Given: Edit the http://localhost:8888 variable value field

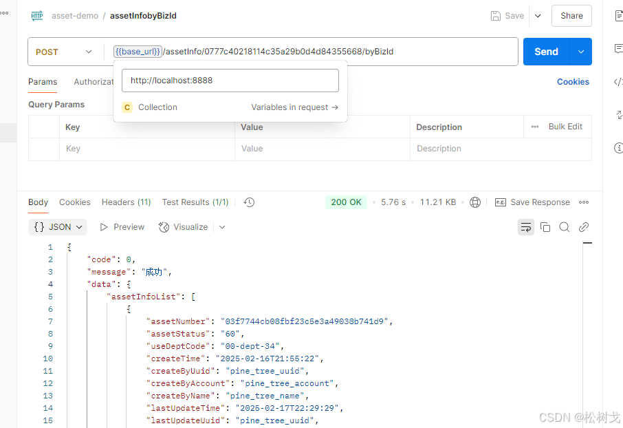Looking at the screenshot, I should point(230,81).
